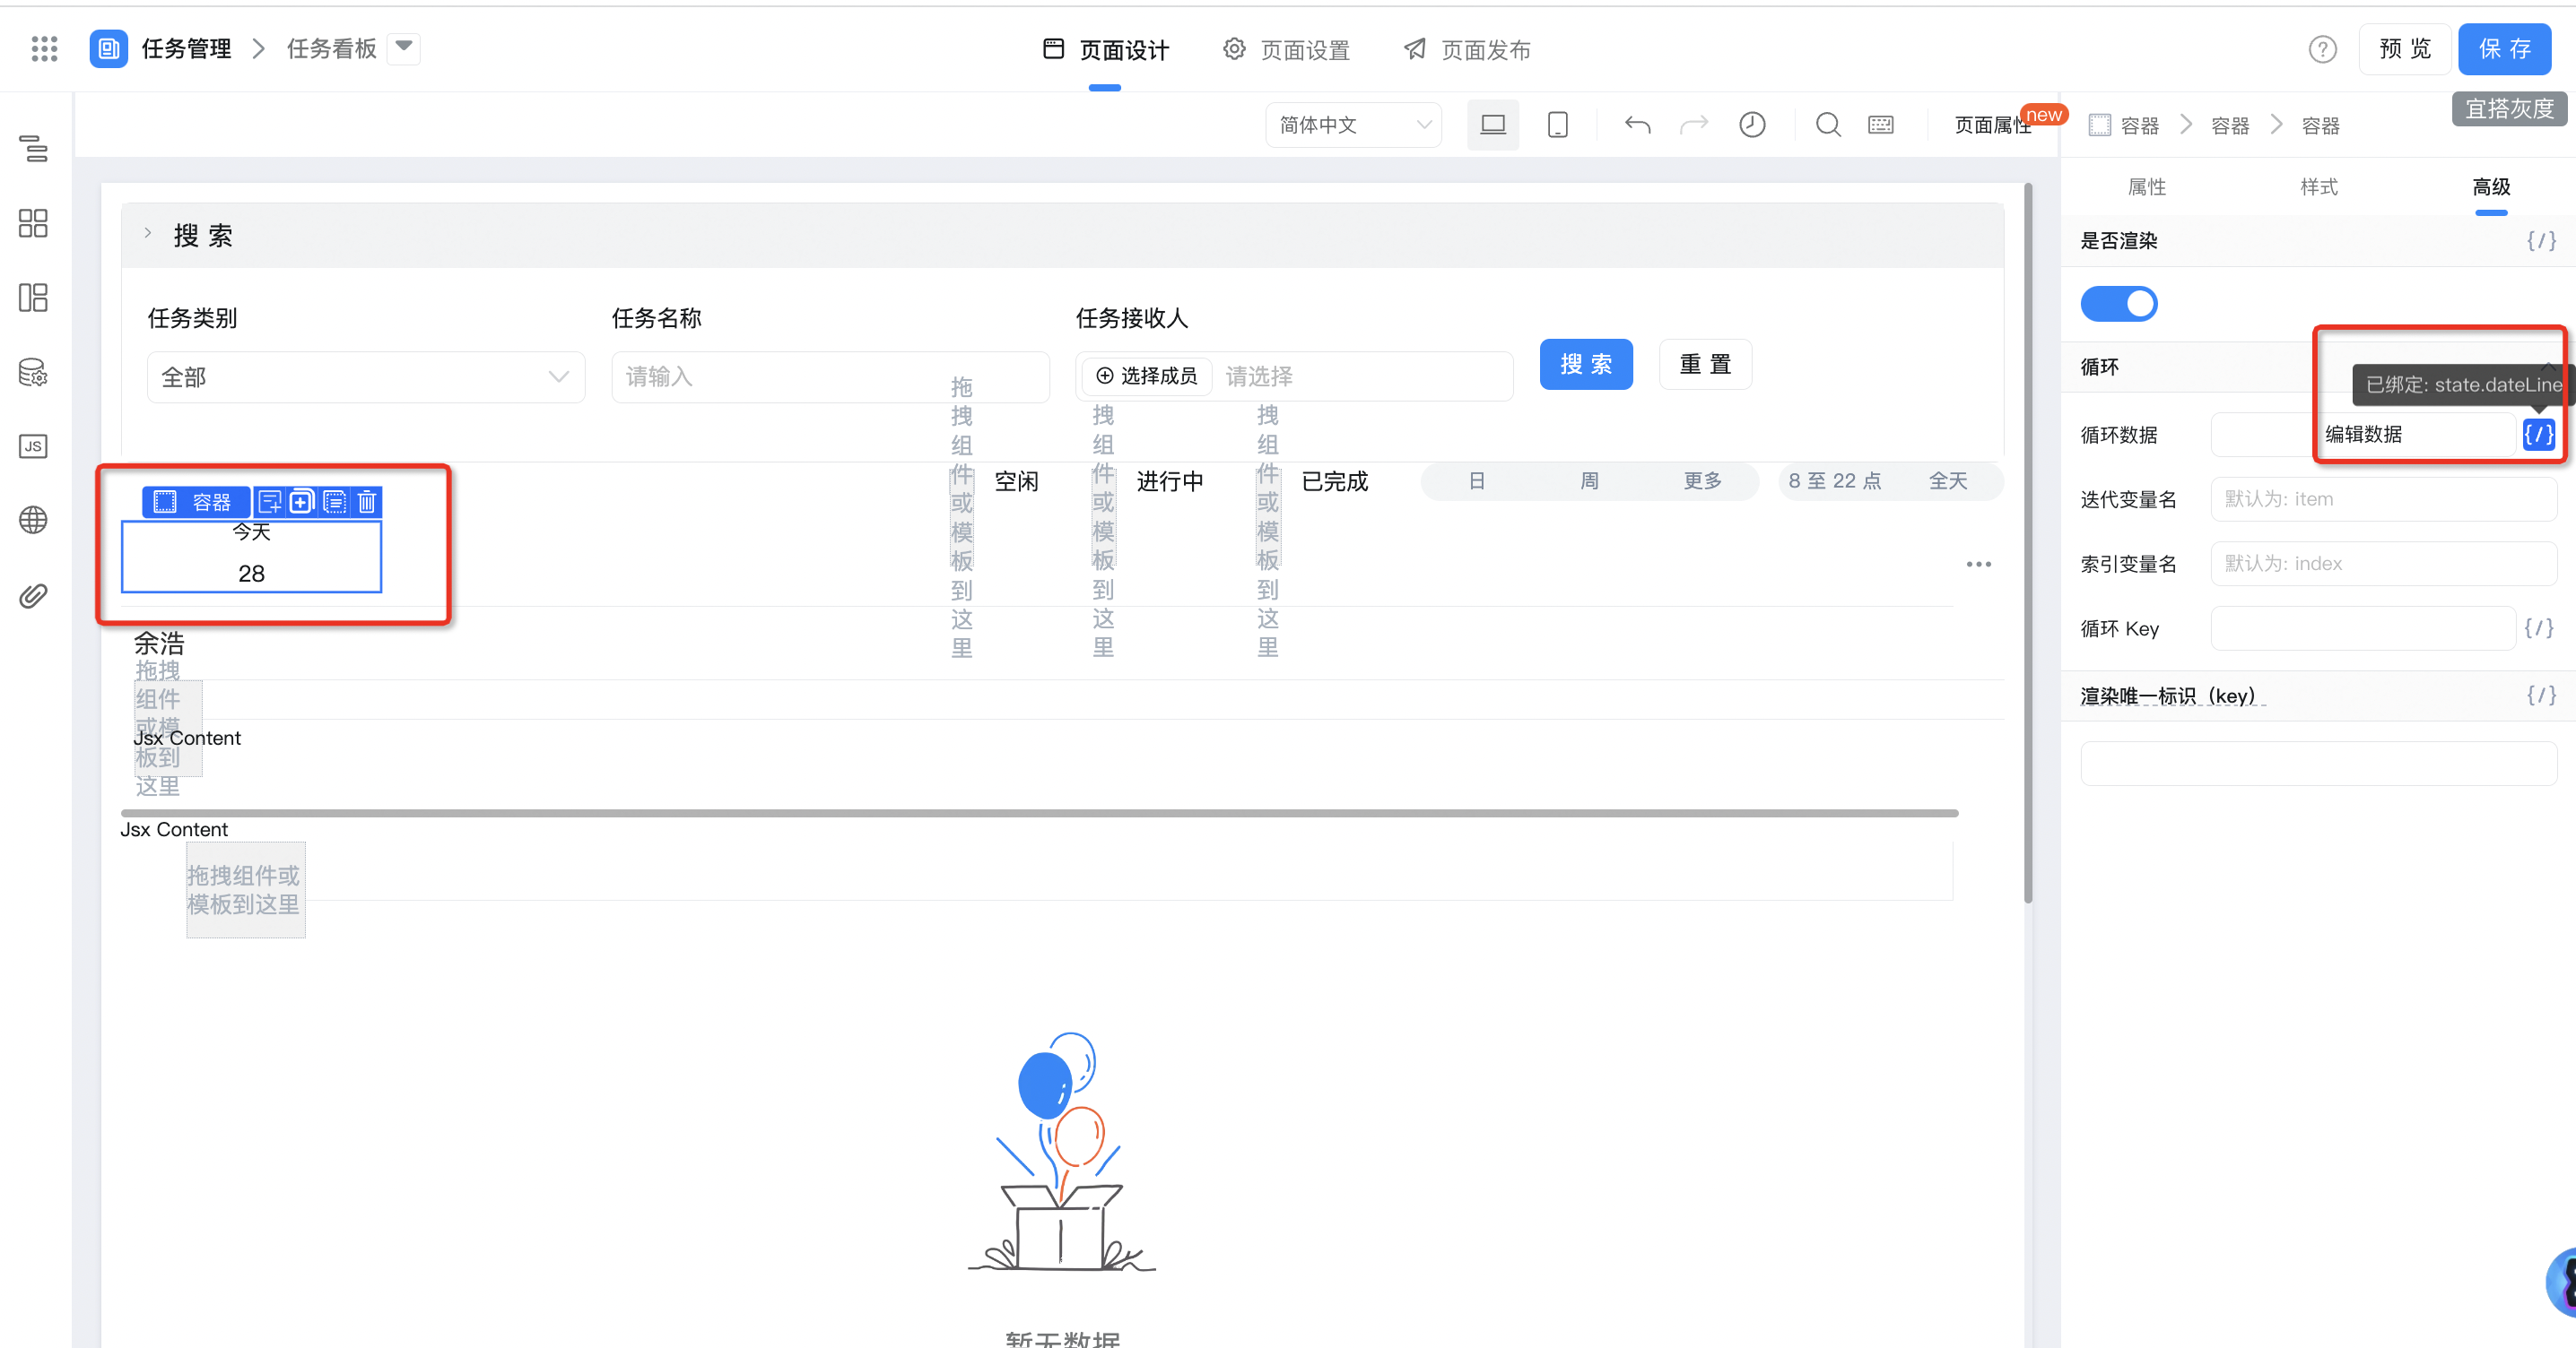Click the blue 搜索 button
Viewport: 2576px width, 1348px height.
click(x=1586, y=364)
